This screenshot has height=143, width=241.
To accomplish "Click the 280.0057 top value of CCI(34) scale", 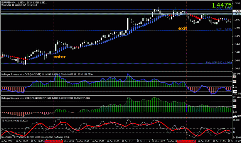I will pos(237,74).
